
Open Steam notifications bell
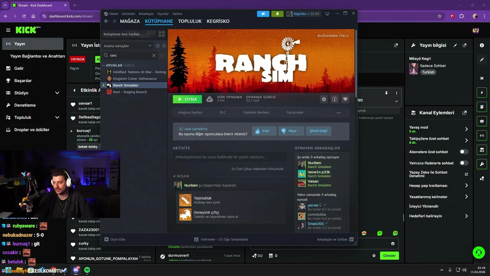278,14
